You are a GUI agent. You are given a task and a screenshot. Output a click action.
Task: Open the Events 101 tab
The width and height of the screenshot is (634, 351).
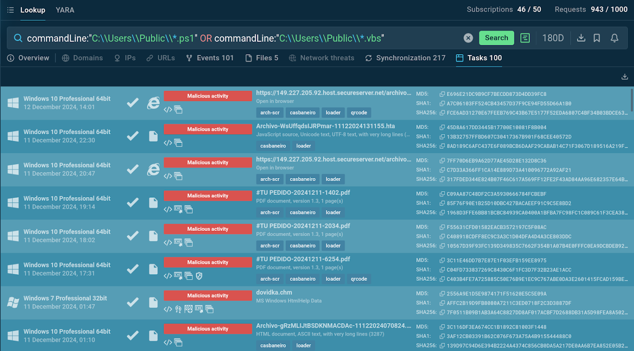pyautogui.click(x=210, y=58)
